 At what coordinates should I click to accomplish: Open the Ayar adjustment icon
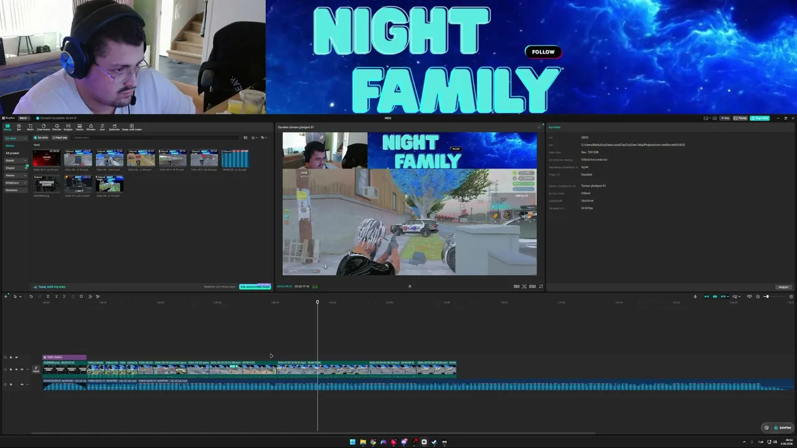coord(103,128)
